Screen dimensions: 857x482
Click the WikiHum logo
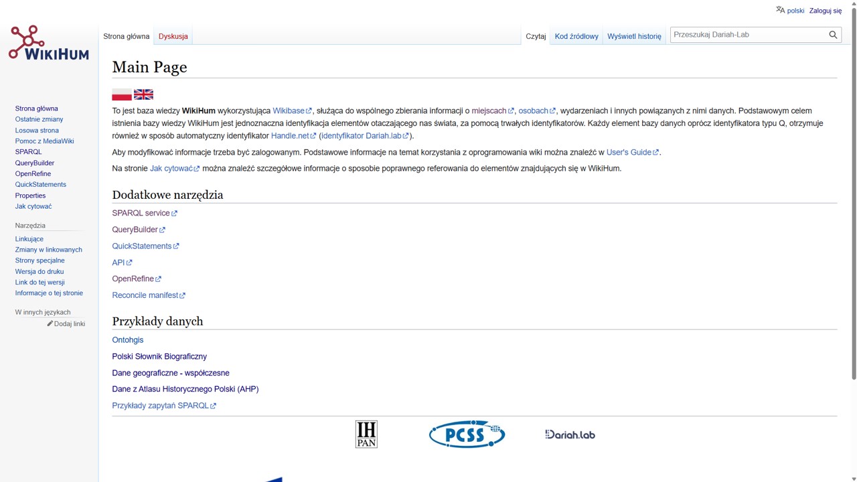(x=48, y=44)
